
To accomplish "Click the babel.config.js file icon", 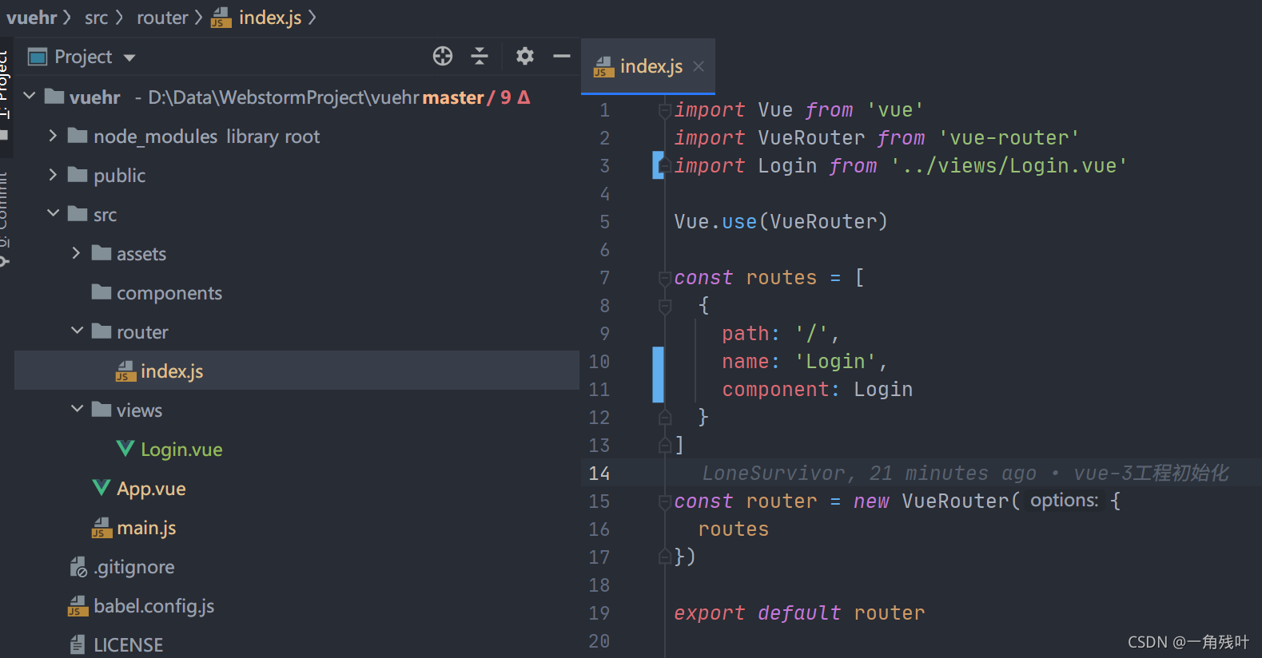I will click(x=78, y=606).
